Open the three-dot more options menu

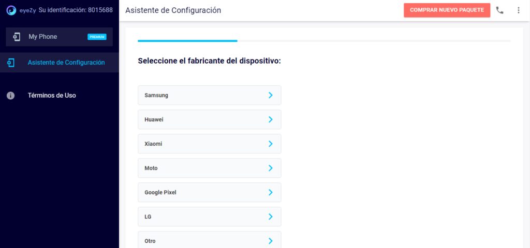[x=519, y=10]
